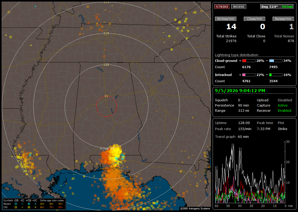
Task: Click the Strikes/min label button
Action: (x=226, y=19)
